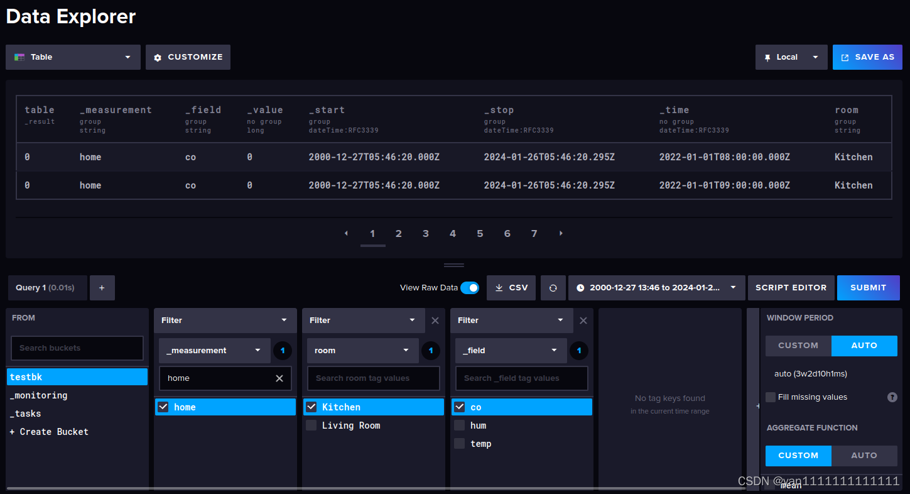The image size is (910, 494).
Task: Submit the query
Action: [x=869, y=287]
